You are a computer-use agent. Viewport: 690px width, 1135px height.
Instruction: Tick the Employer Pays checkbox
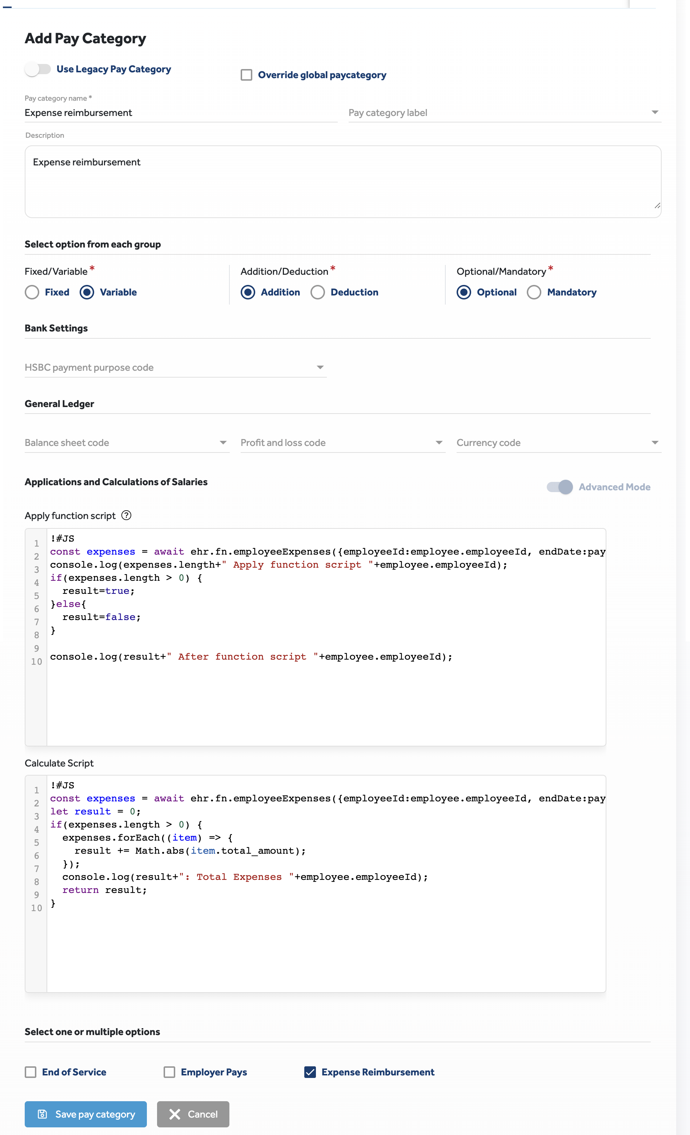pos(170,1072)
